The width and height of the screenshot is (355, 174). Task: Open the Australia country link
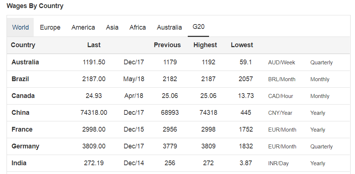pos(25,62)
